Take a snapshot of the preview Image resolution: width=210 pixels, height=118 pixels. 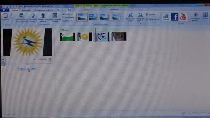coord(55,17)
